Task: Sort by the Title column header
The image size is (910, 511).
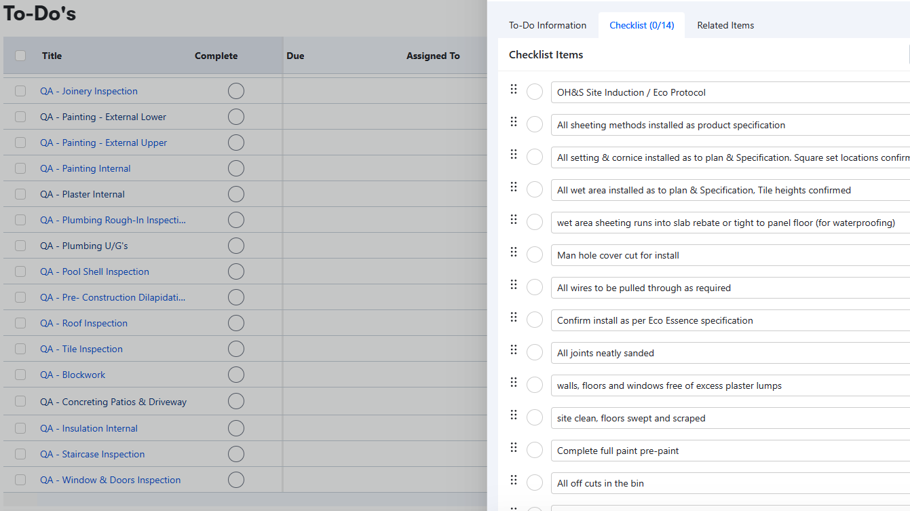Action: 52,56
